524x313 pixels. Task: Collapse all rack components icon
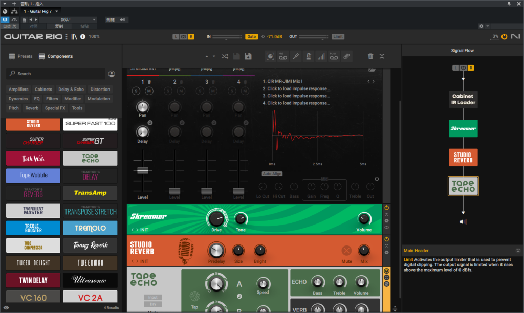tap(382, 56)
